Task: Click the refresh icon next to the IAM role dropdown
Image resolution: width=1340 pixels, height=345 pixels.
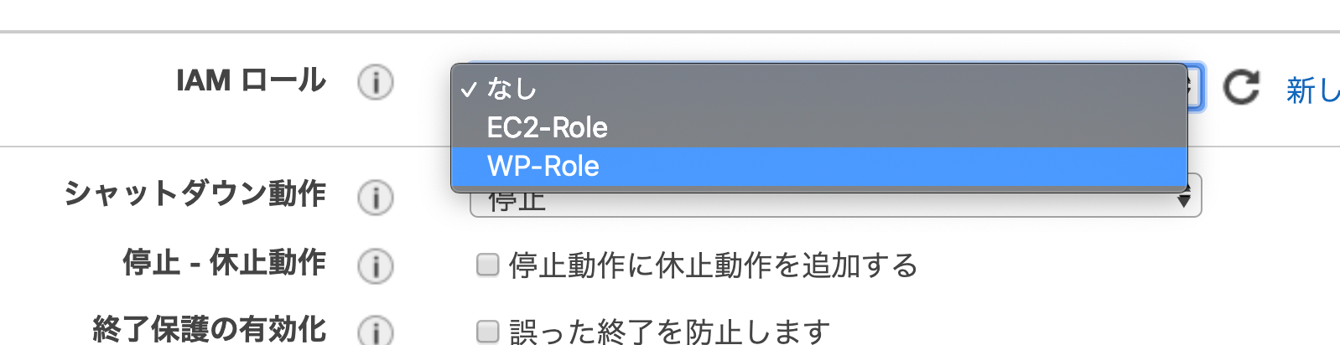Action: (x=1241, y=87)
